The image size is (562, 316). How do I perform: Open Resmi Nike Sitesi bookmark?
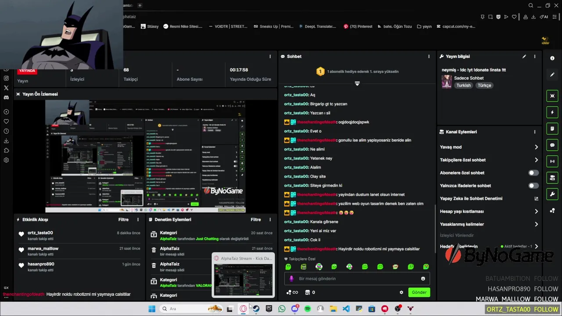tap(183, 26)
